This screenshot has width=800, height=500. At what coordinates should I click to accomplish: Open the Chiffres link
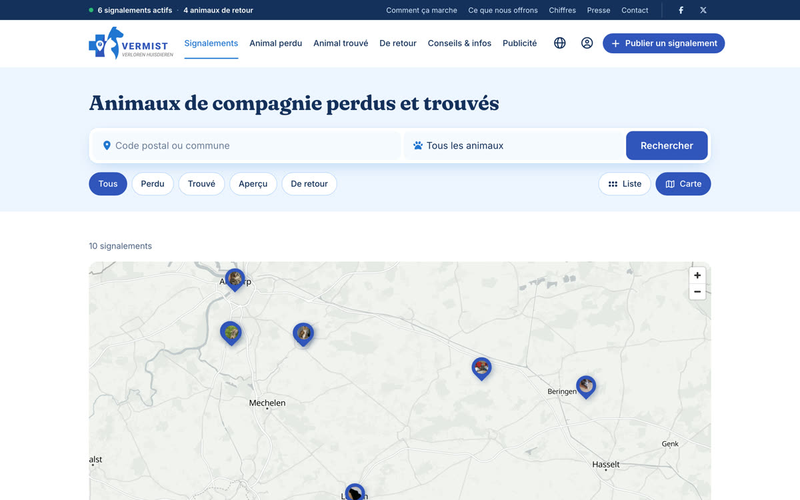tap(563, 10)
